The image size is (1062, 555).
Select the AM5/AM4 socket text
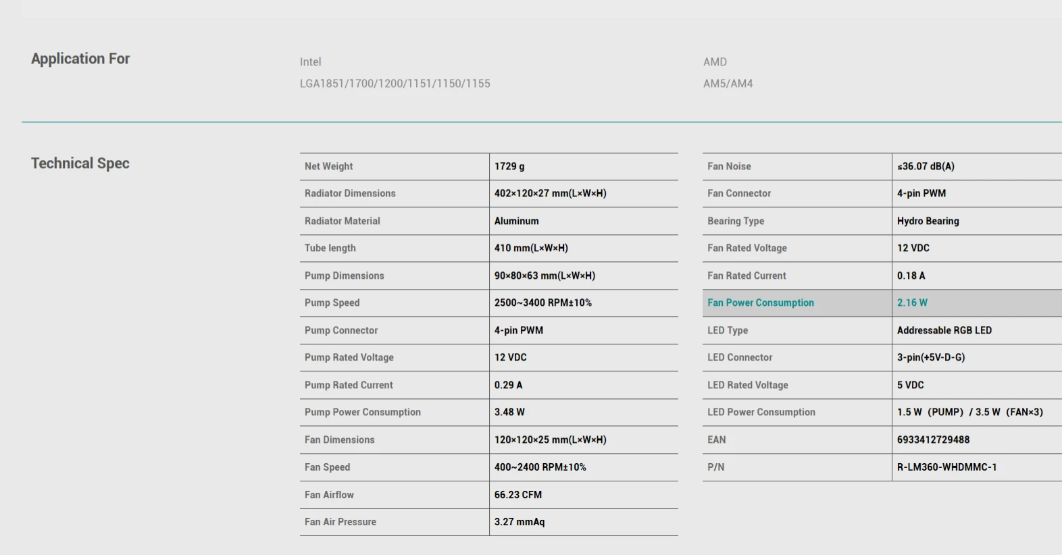(728, 84)
